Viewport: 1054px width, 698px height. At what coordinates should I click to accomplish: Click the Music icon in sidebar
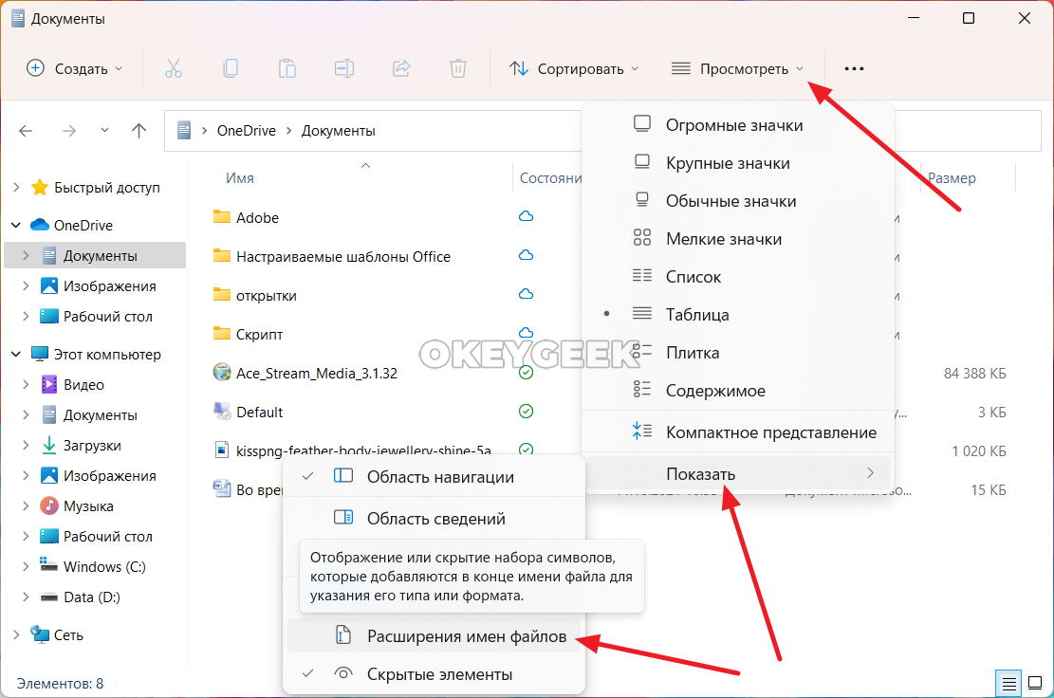(49, 505)
